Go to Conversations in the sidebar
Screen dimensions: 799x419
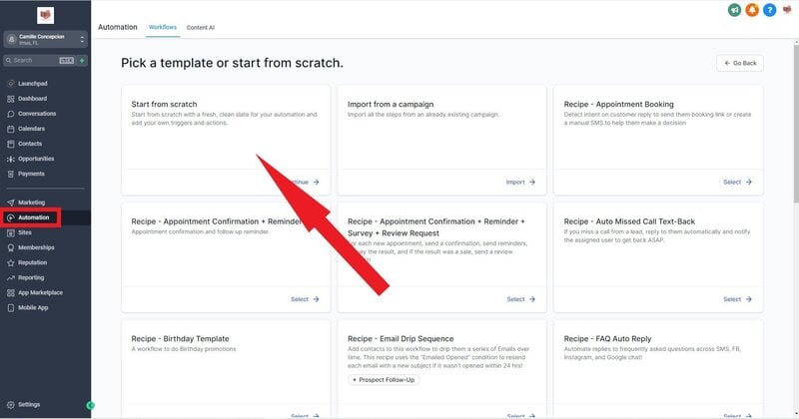point(37,114)
